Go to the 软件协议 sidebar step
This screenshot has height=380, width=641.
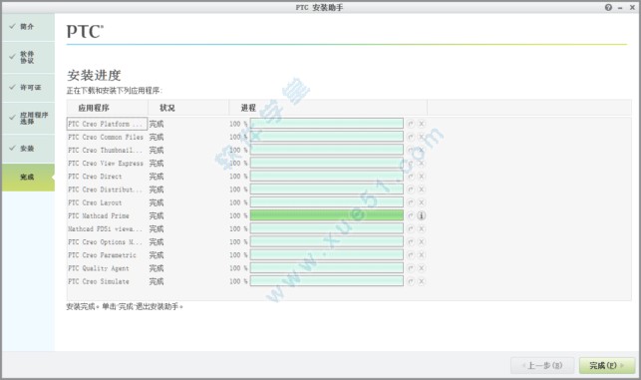point(28,57)
